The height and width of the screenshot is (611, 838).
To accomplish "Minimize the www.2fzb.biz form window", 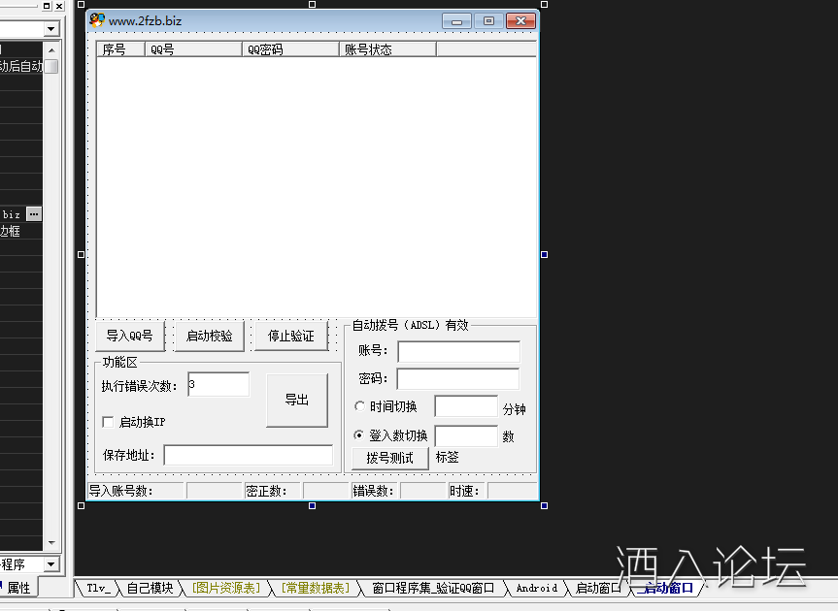I will pos(456,20).
